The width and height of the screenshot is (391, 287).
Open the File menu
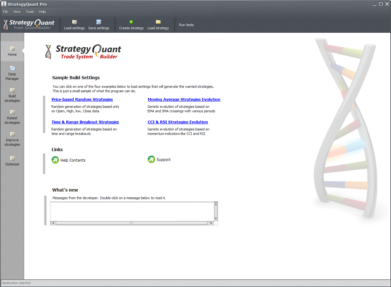click(5, 12)
